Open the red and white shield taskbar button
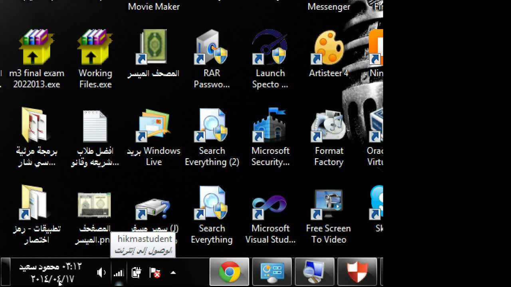The image size is (511, 287). (357, 272)
